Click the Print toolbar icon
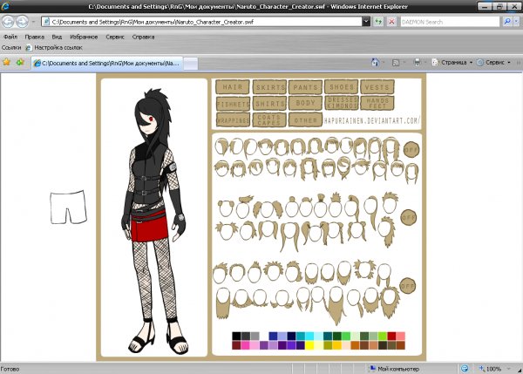523x374 pixels. pos(417,63)
